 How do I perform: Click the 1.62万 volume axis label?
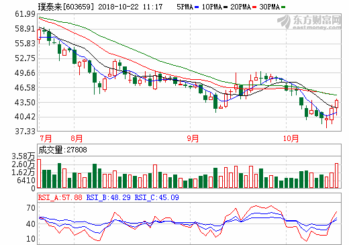pos(23,173)
